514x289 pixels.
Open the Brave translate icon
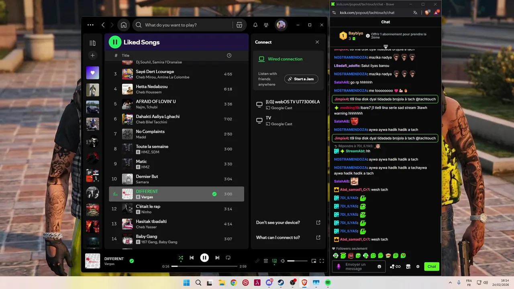415,12
